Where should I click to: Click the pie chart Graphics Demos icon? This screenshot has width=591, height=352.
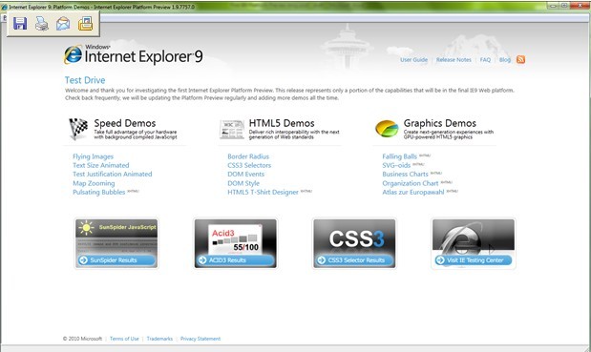point(387,129)
